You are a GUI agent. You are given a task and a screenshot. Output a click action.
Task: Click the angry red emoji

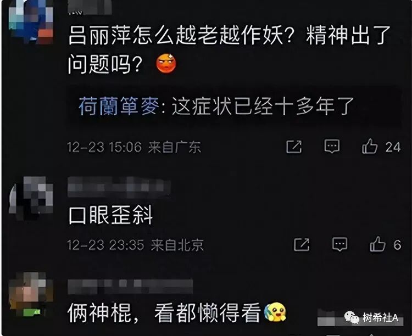pyautogui.click(x=166, y=63)
